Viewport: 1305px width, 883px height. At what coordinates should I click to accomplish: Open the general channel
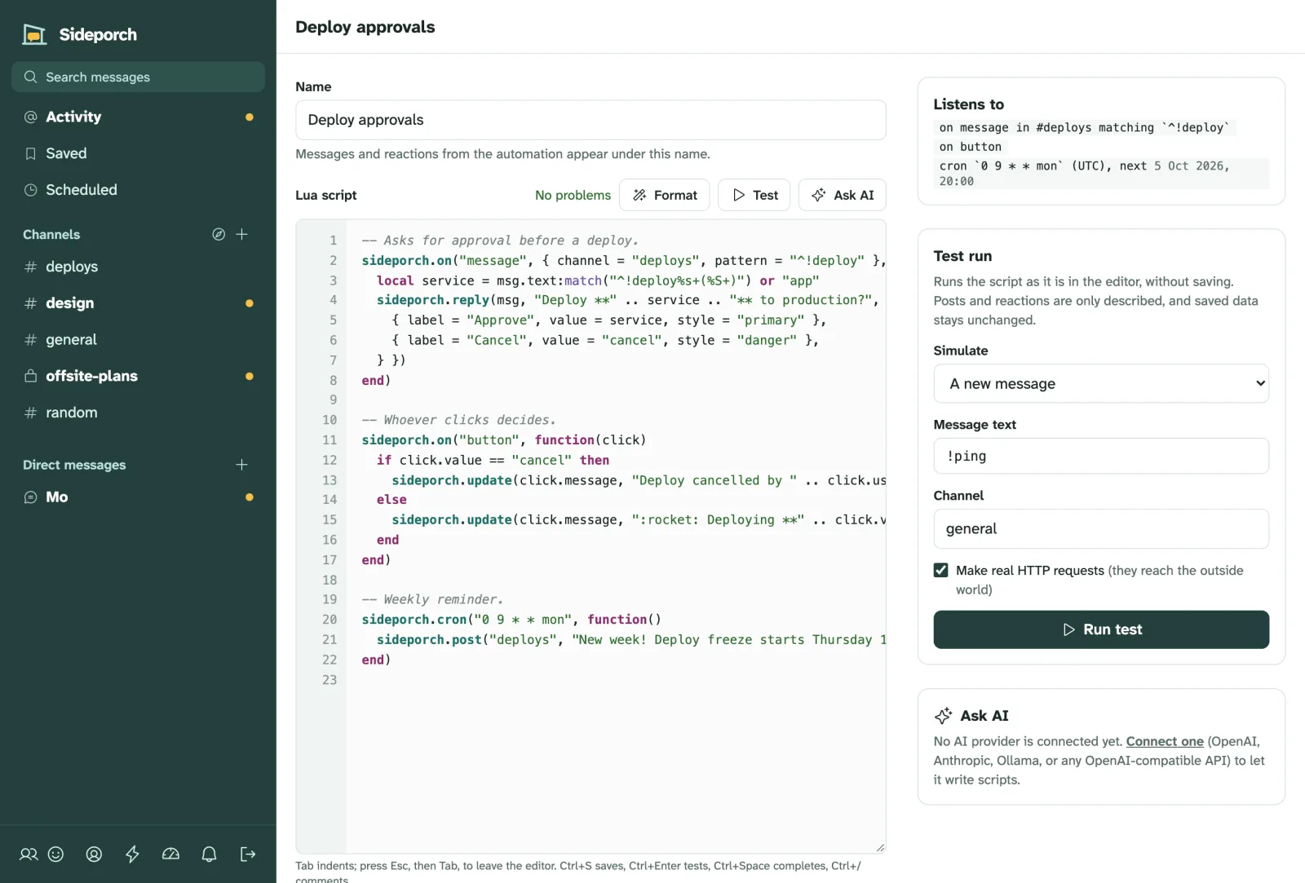(138, 339)
